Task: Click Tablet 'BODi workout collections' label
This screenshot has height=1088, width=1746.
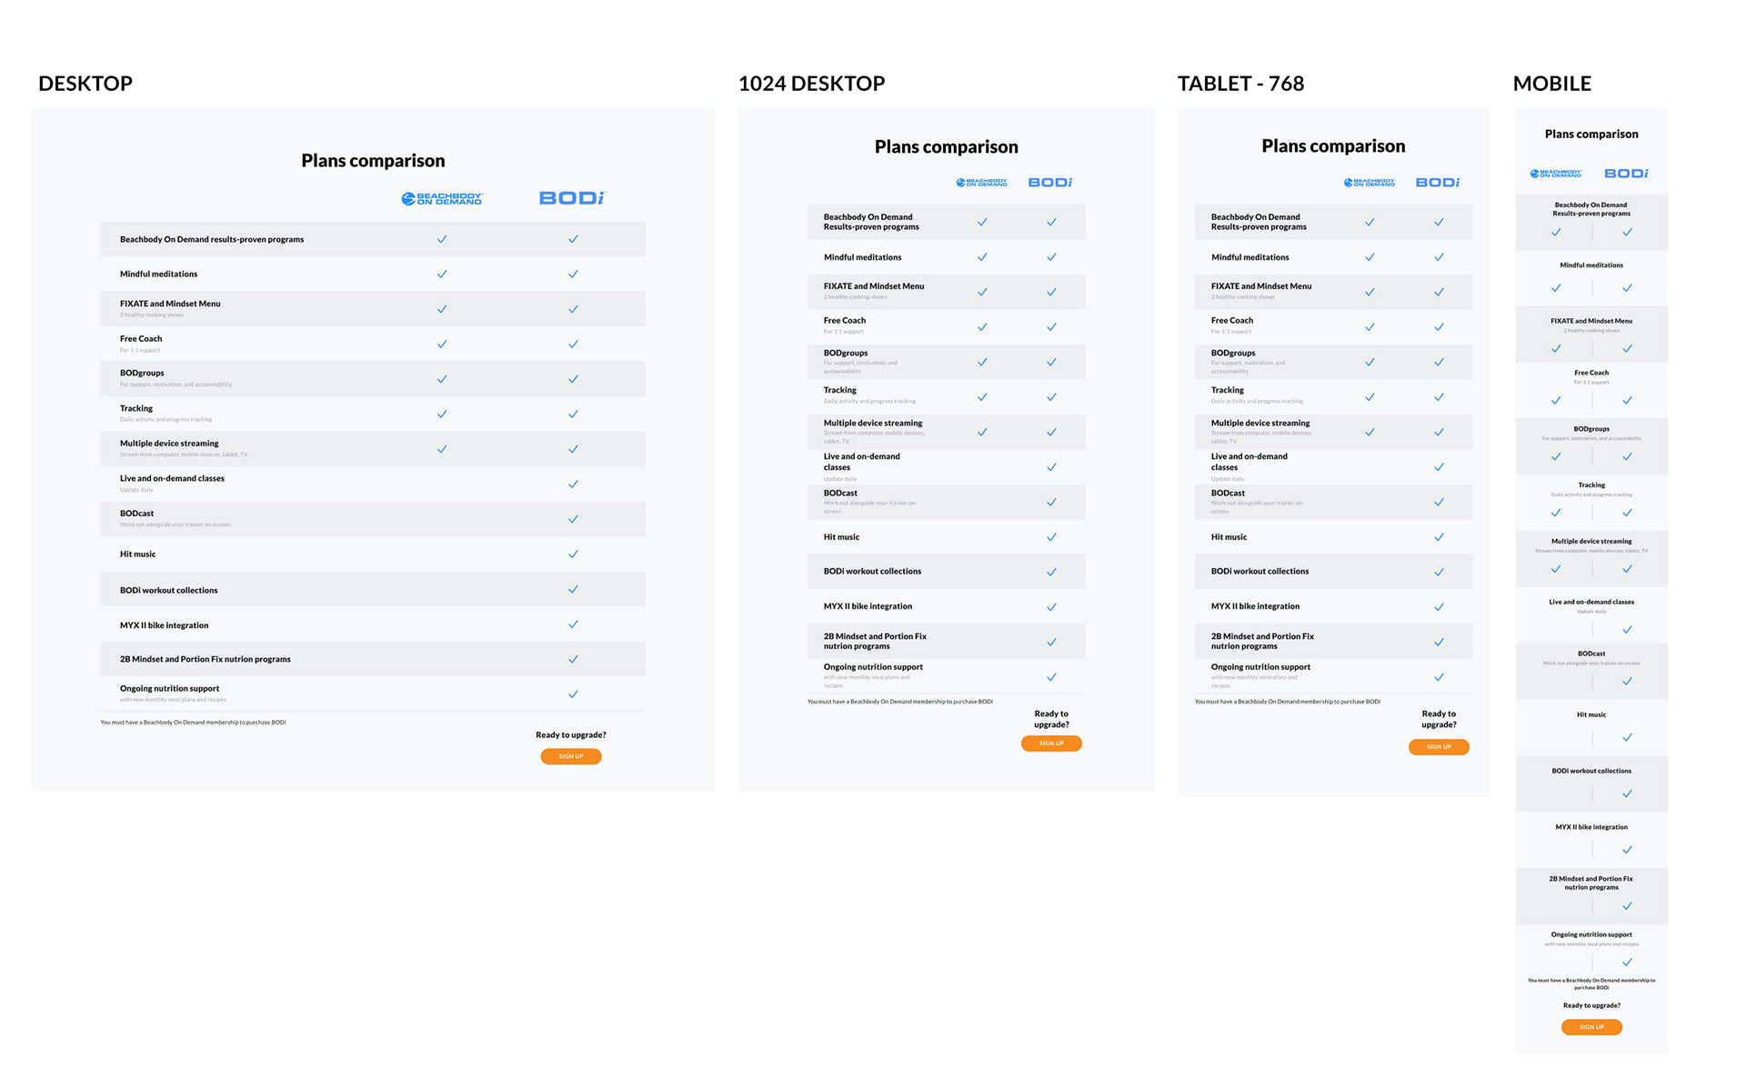Action: click(x=1259, y=571)
